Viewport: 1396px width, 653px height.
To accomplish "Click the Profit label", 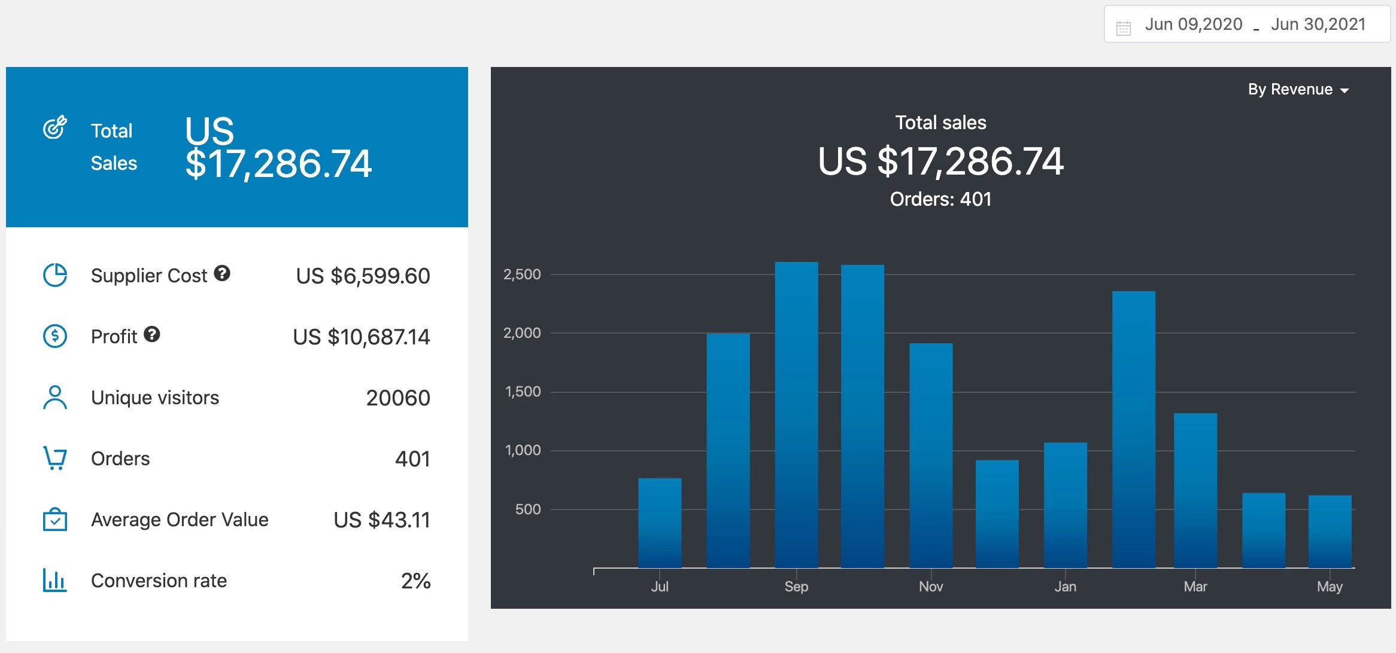I will click(114, 337).
